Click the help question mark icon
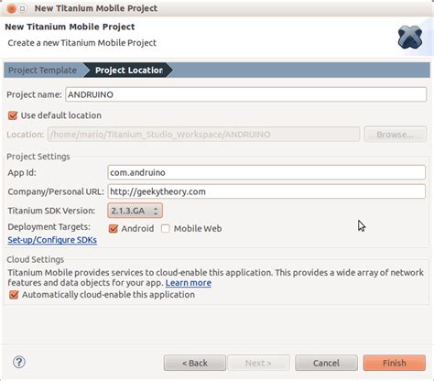434x381 pixels. (19, 363)
